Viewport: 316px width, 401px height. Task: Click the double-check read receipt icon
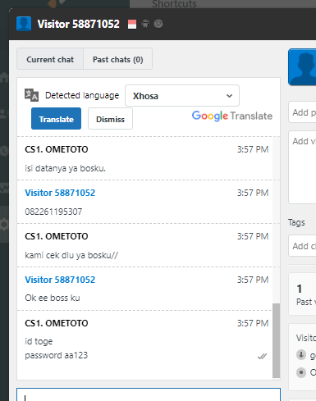click(262, 356)
